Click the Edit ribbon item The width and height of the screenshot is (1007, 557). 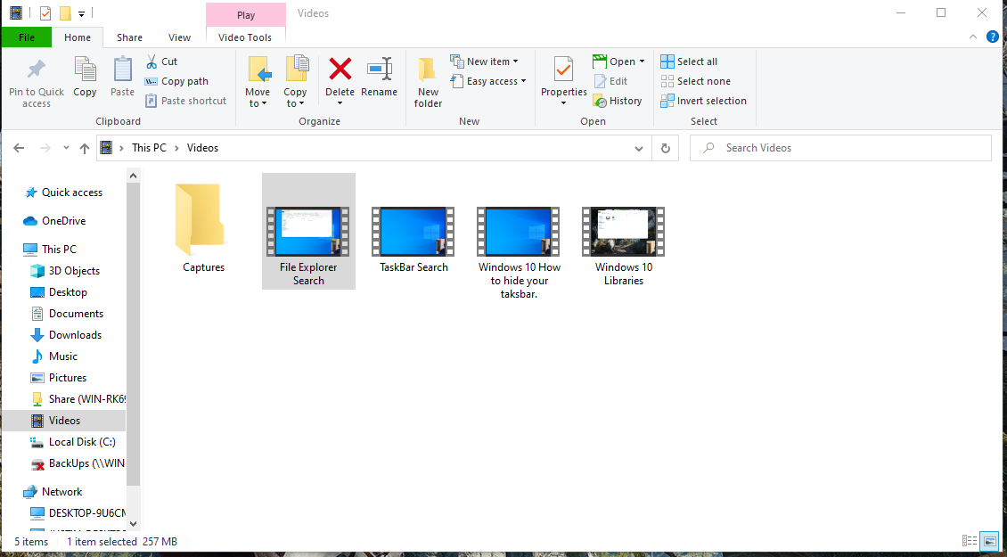tap(610, 82)
